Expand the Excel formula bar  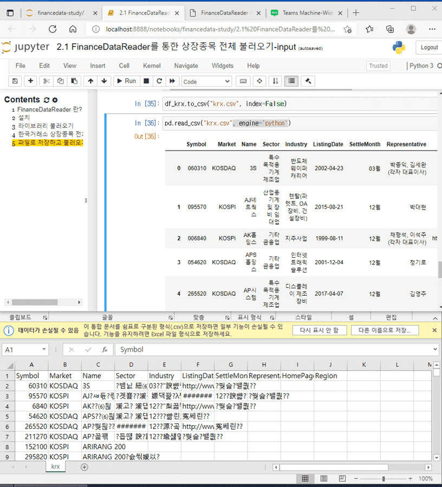pos(435,349)
